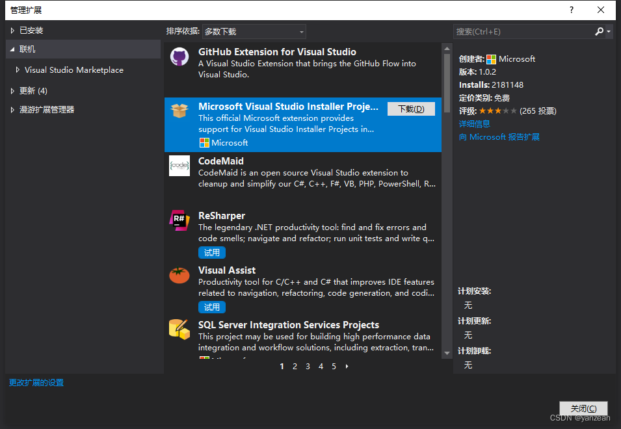Go to results page 3
Viewport: 621px width, 429px height.
tap(308, 367)
